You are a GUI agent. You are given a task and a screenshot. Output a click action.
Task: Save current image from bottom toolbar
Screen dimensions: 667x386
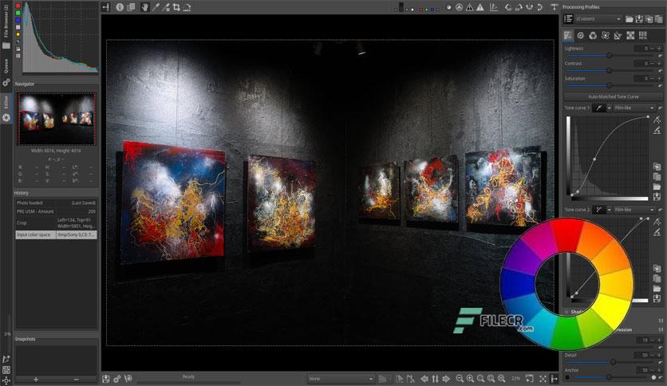106,378
